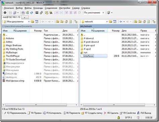Open the terminal console icon
The width and height of the screenshot is (159, 122).
[37, 13]
